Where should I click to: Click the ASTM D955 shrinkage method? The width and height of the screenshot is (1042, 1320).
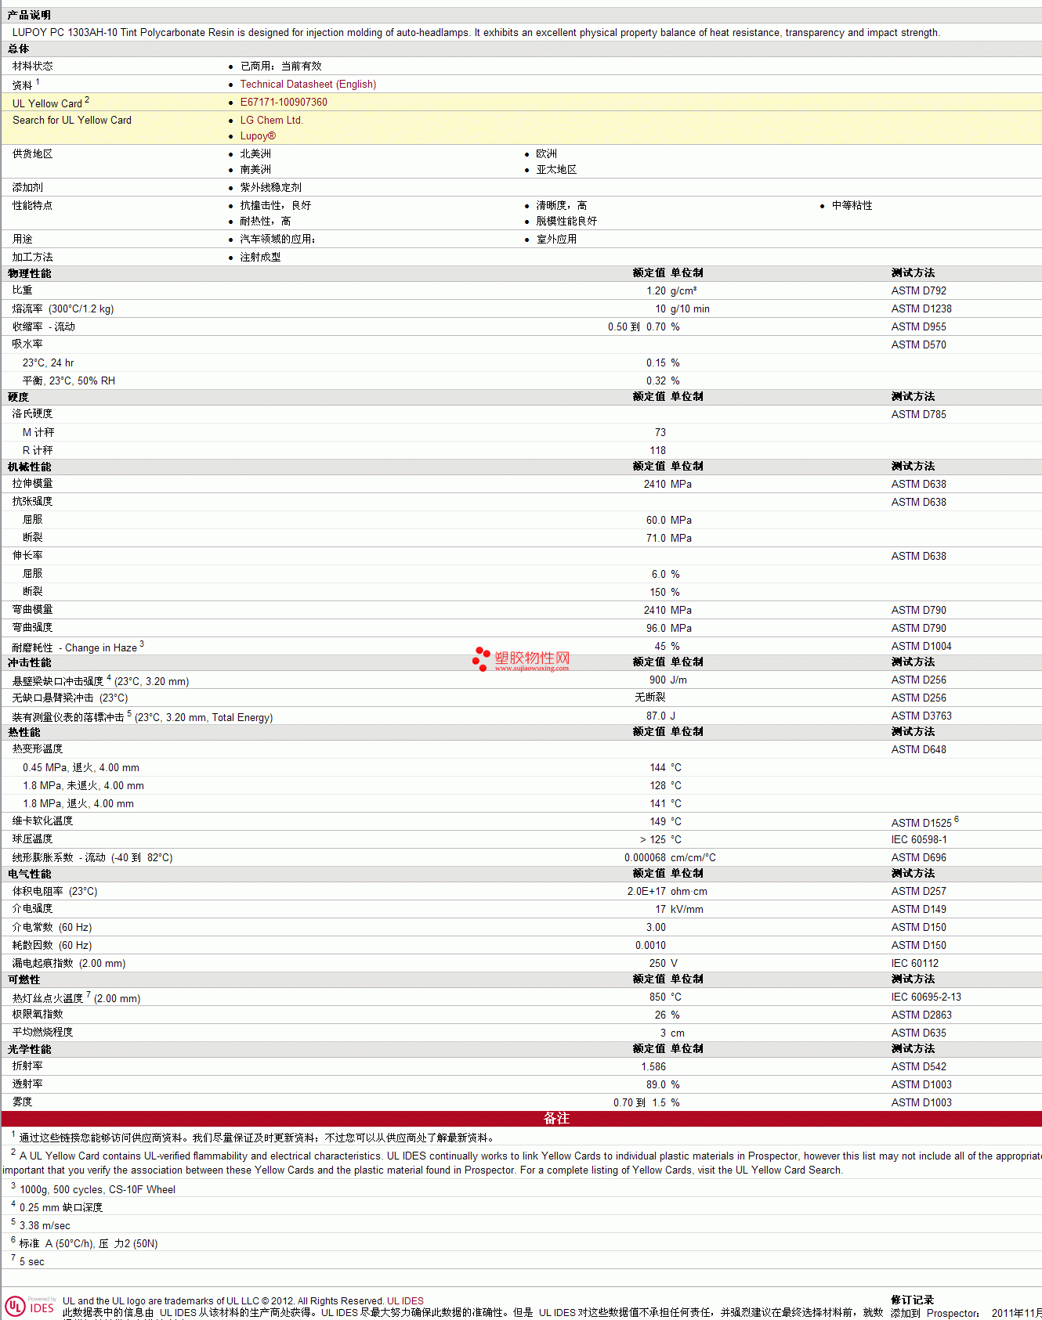(x=918, y=326)
